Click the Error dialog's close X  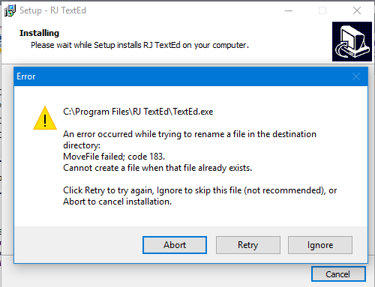[356, 76]
